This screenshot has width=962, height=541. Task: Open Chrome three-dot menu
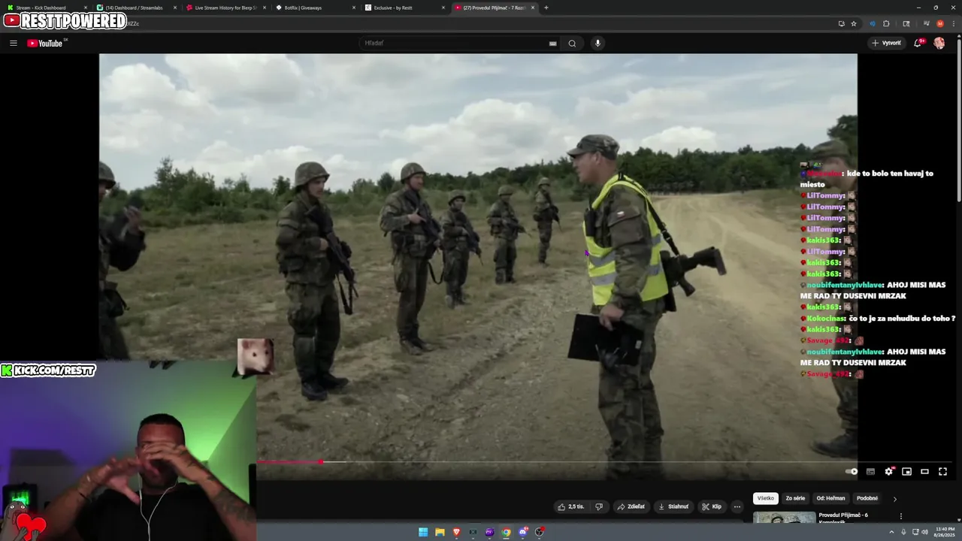[x=952, y=23]
